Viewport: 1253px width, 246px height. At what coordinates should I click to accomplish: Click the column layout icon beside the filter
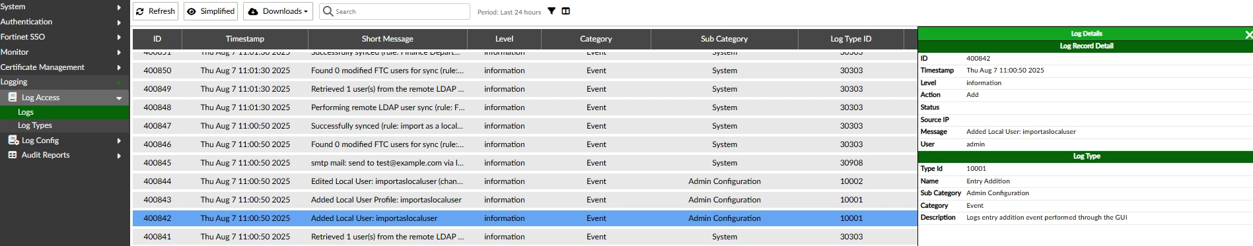(x=566, y=11)
